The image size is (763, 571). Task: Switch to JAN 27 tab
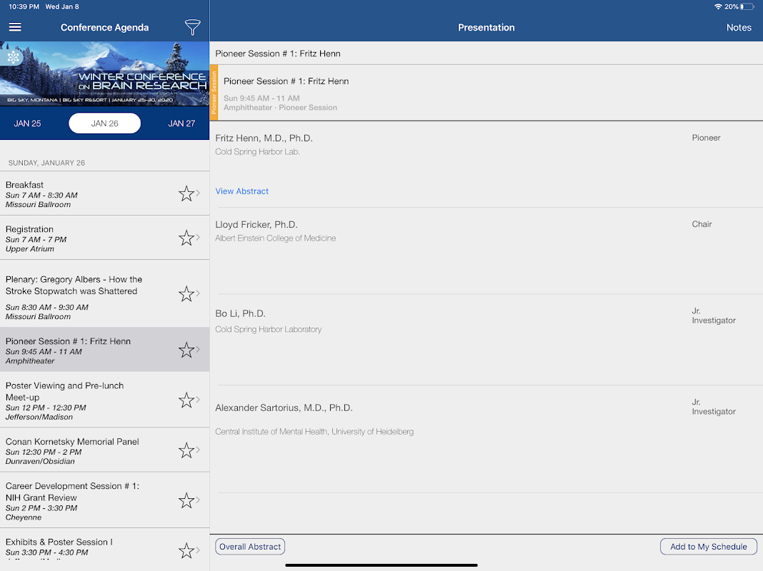click(181, 123)
